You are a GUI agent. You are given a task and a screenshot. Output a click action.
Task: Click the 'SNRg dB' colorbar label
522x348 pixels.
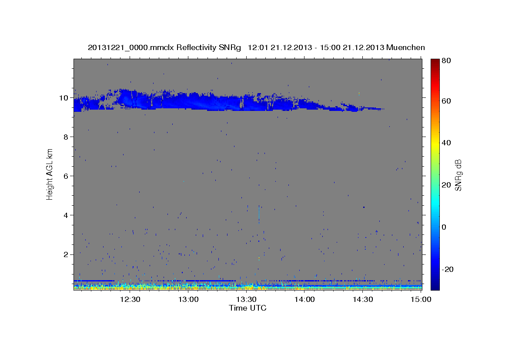pyautogui.click(x=458, y=175)
